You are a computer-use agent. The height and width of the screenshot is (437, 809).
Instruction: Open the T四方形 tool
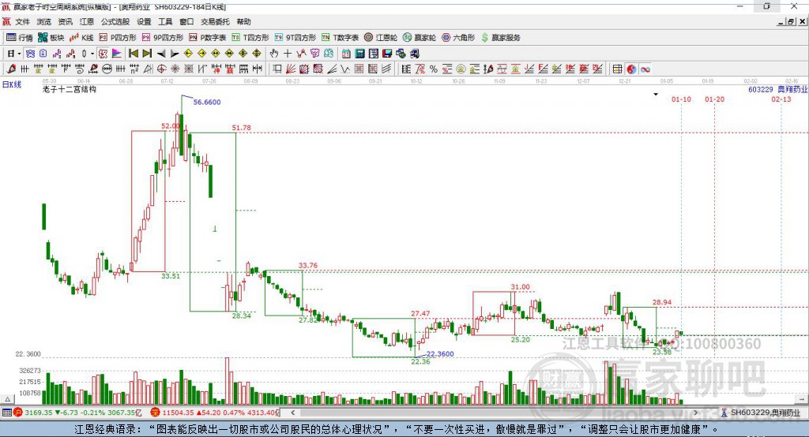250,38
